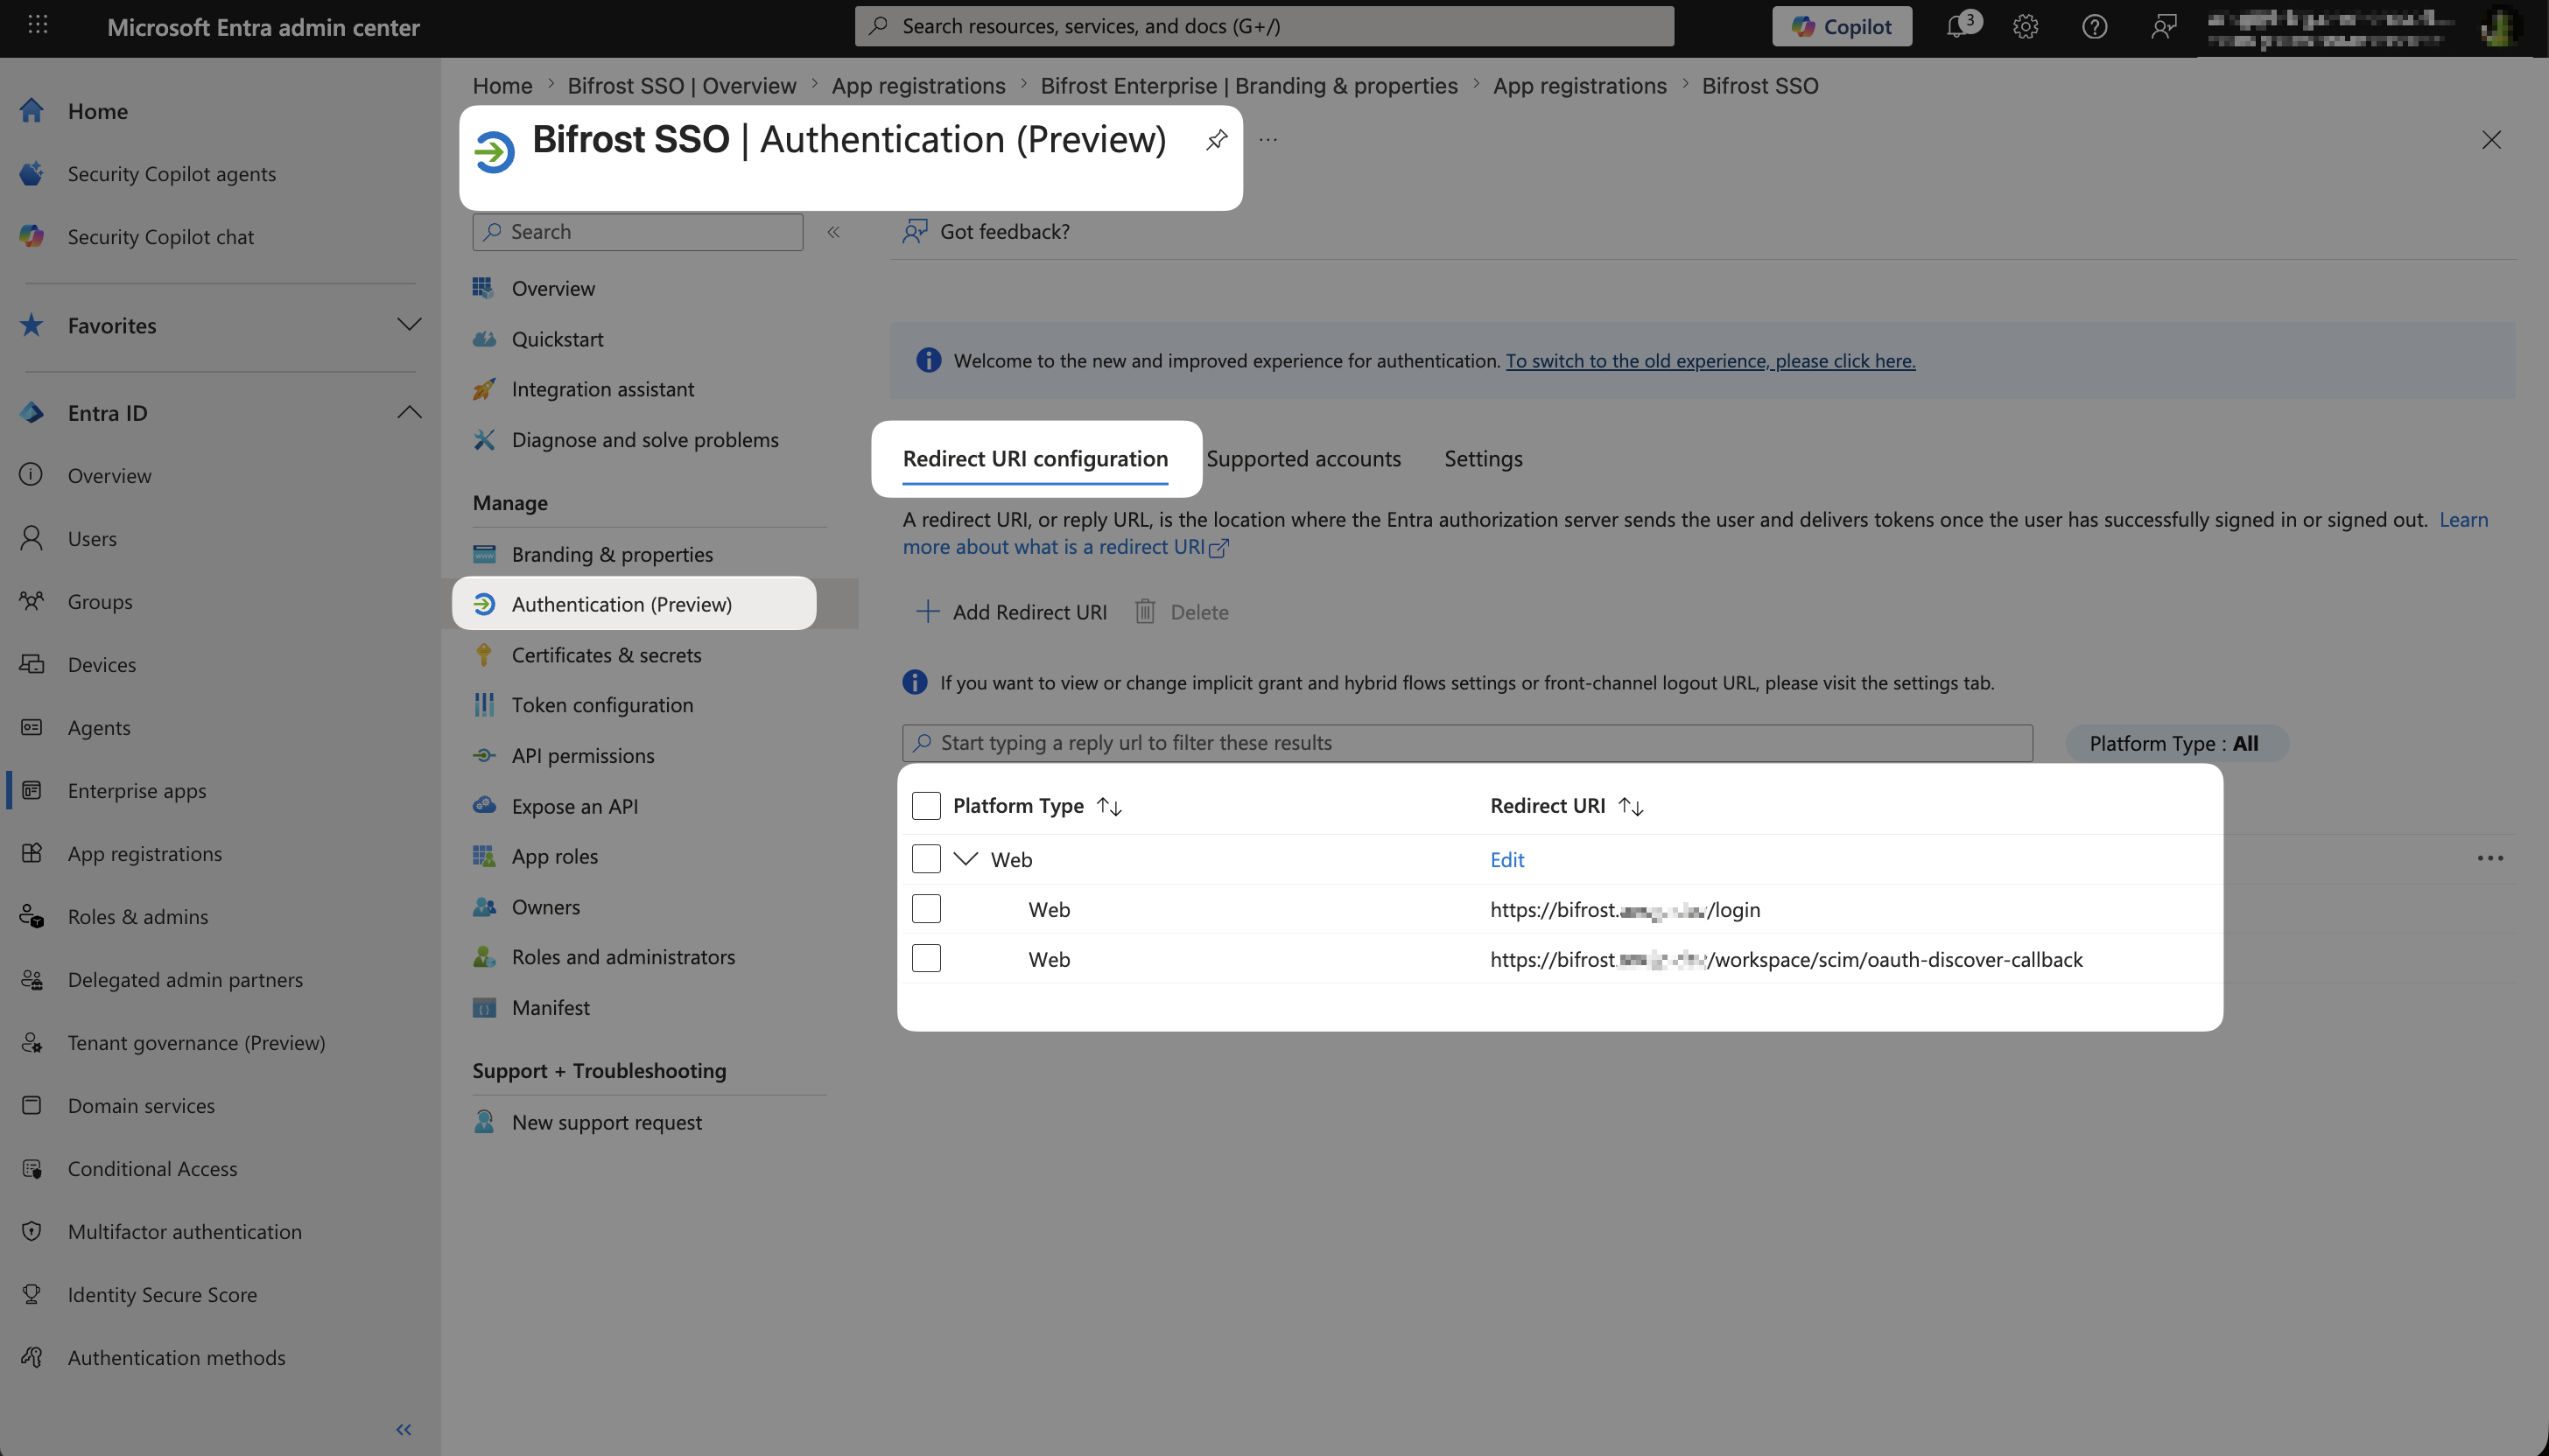Open Branding & properties

click(612, 554)
